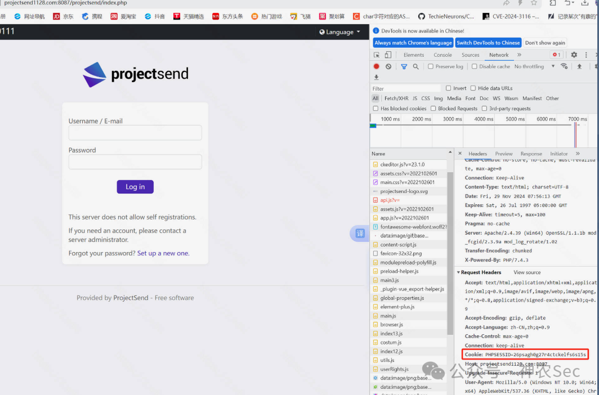The width and height of the screenshot is (599, 395).
Task: Check Blocked Requests checkbox
Action: point(433,109)
